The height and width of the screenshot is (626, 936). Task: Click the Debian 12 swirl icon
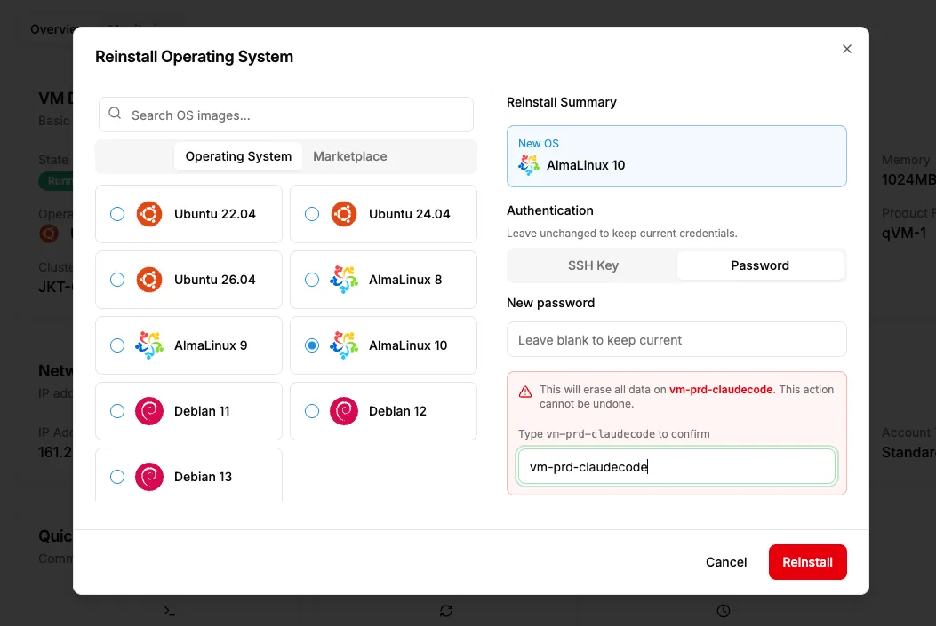pyautogui.click(x=344, y=411)
